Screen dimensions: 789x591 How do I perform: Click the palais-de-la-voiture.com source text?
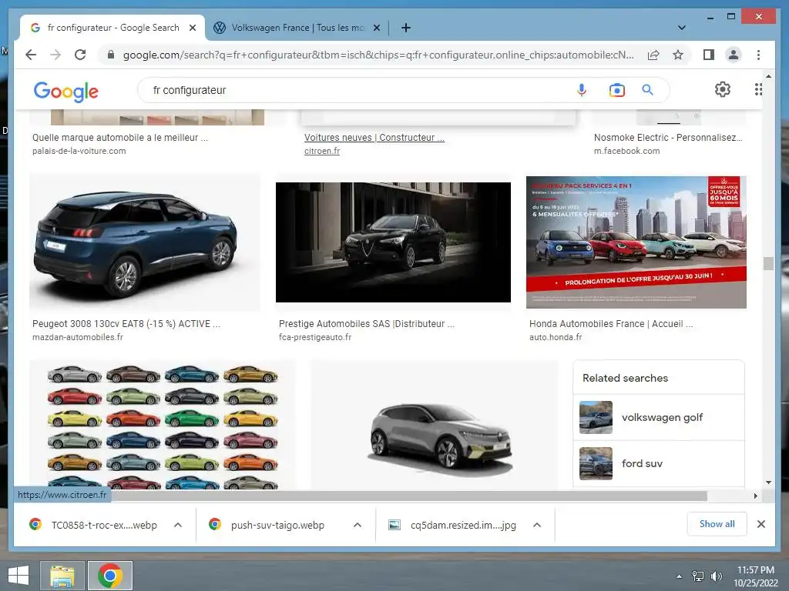click(79, 151)
